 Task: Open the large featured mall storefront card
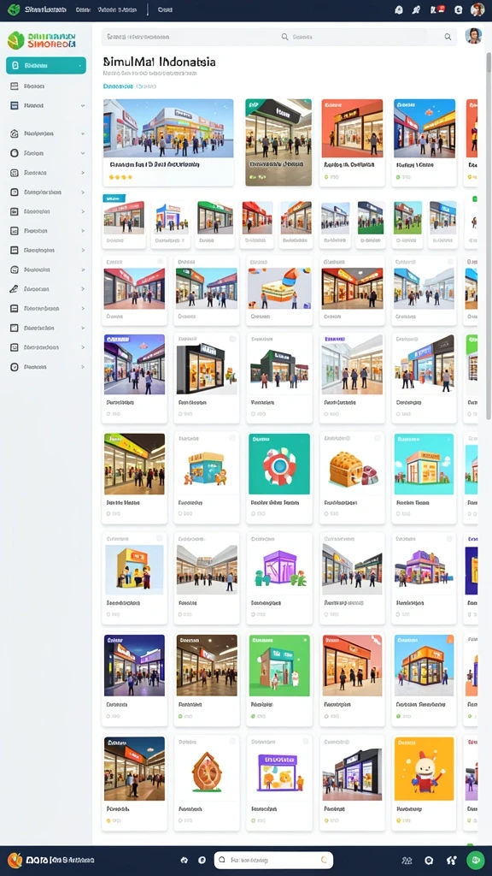pyautogui.click(x=168, y=143)
